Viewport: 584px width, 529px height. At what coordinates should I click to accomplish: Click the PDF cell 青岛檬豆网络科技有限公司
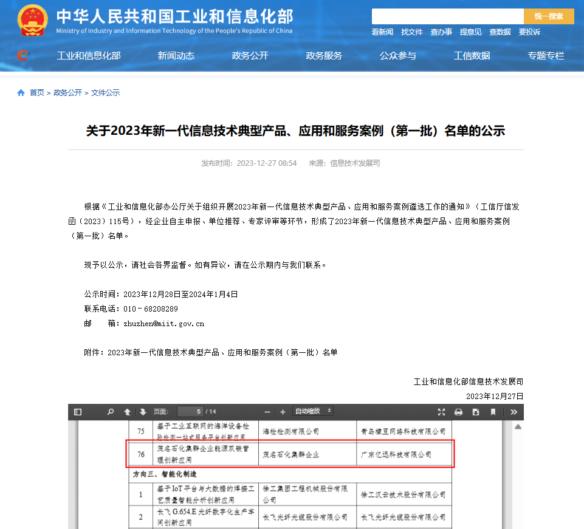(x=403, y=431)
